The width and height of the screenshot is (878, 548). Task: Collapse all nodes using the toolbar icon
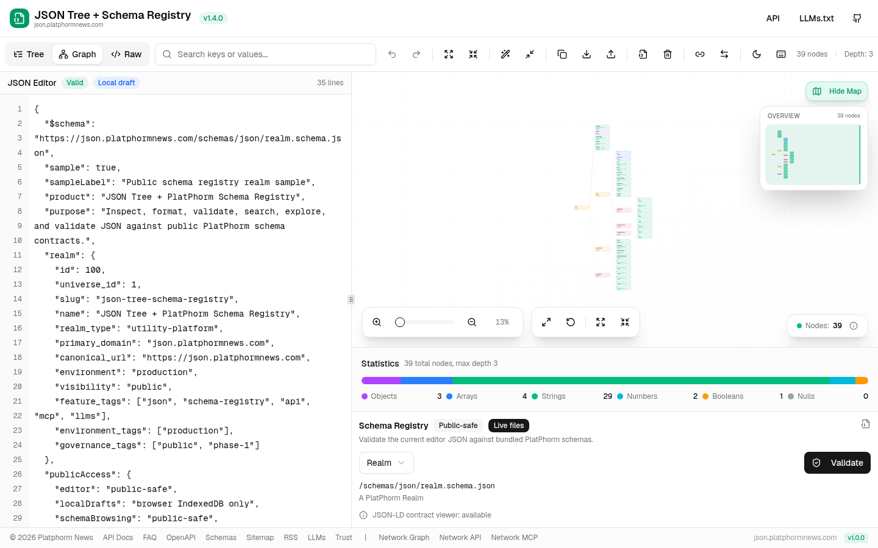(x=473, y=54)
